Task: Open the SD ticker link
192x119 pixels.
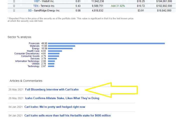Action: (30, 10)
